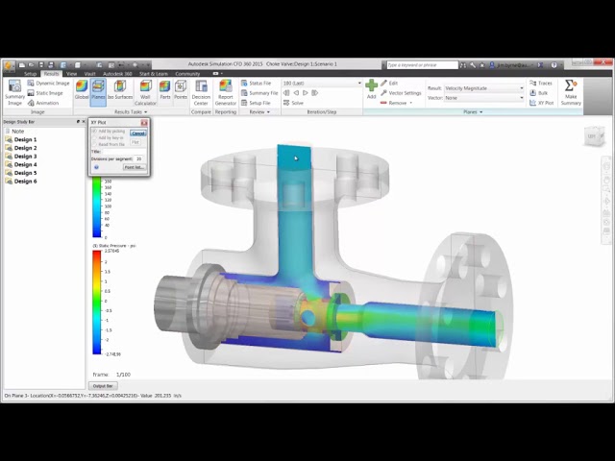Switch to the Autodesk 360 tab
615x461 pixels.
(x=117, y=74)
